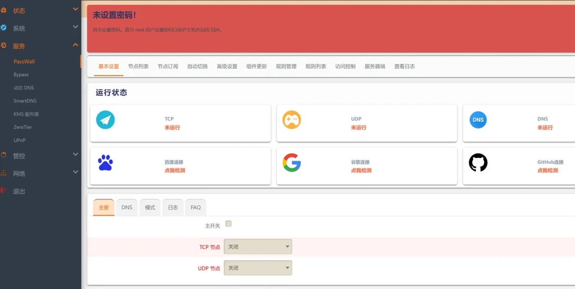Click the DNS 未运行 status text
The width and height of the screenshot is (575, 289).
[x=545, y=128]
